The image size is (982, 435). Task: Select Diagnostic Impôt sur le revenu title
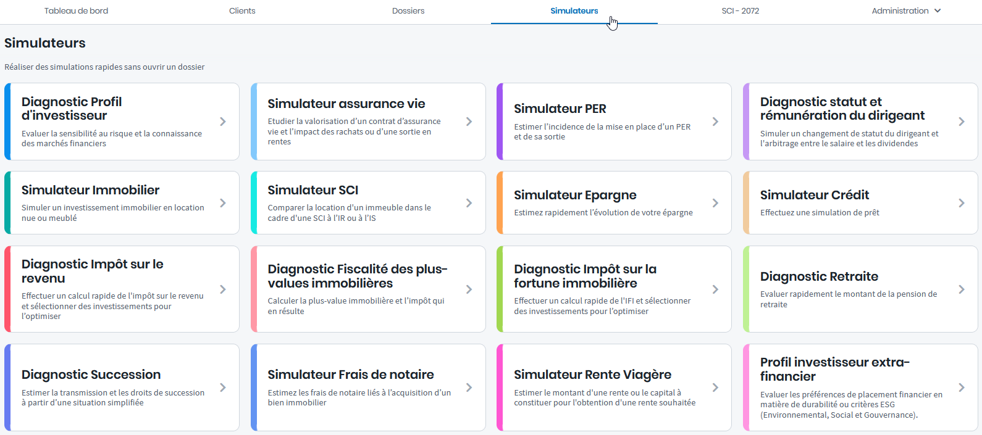click(x=92, y=271)
